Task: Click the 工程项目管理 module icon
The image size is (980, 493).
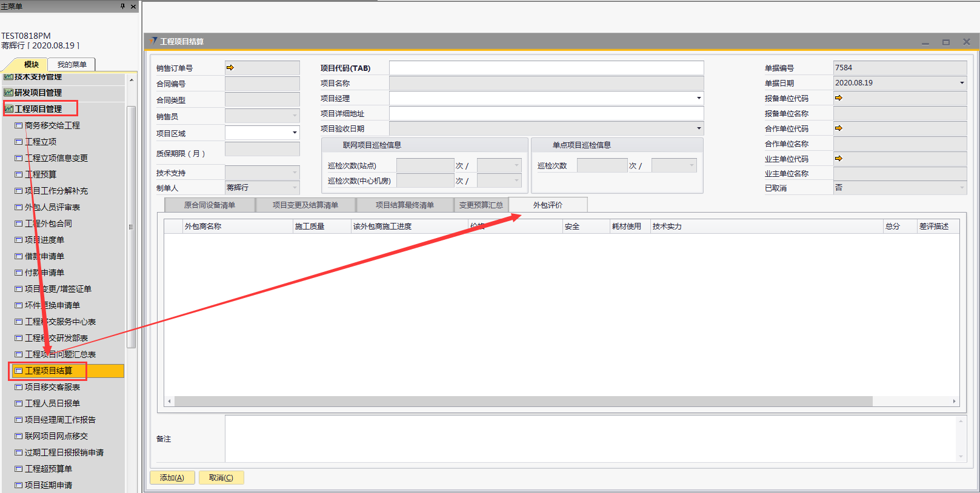Action: point(9,109)
